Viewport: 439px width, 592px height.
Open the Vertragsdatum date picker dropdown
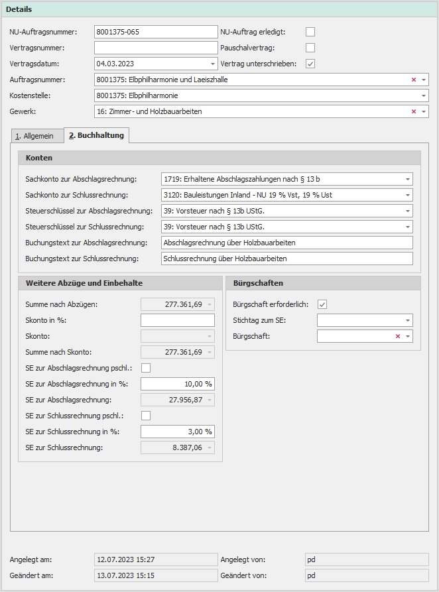pyautogui.click(x=213, y=64)
